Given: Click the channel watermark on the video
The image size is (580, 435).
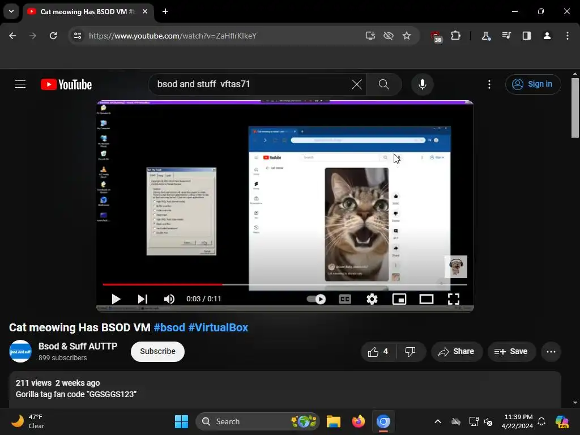Looking at the screenshot, I should click(x=456, y=267).
